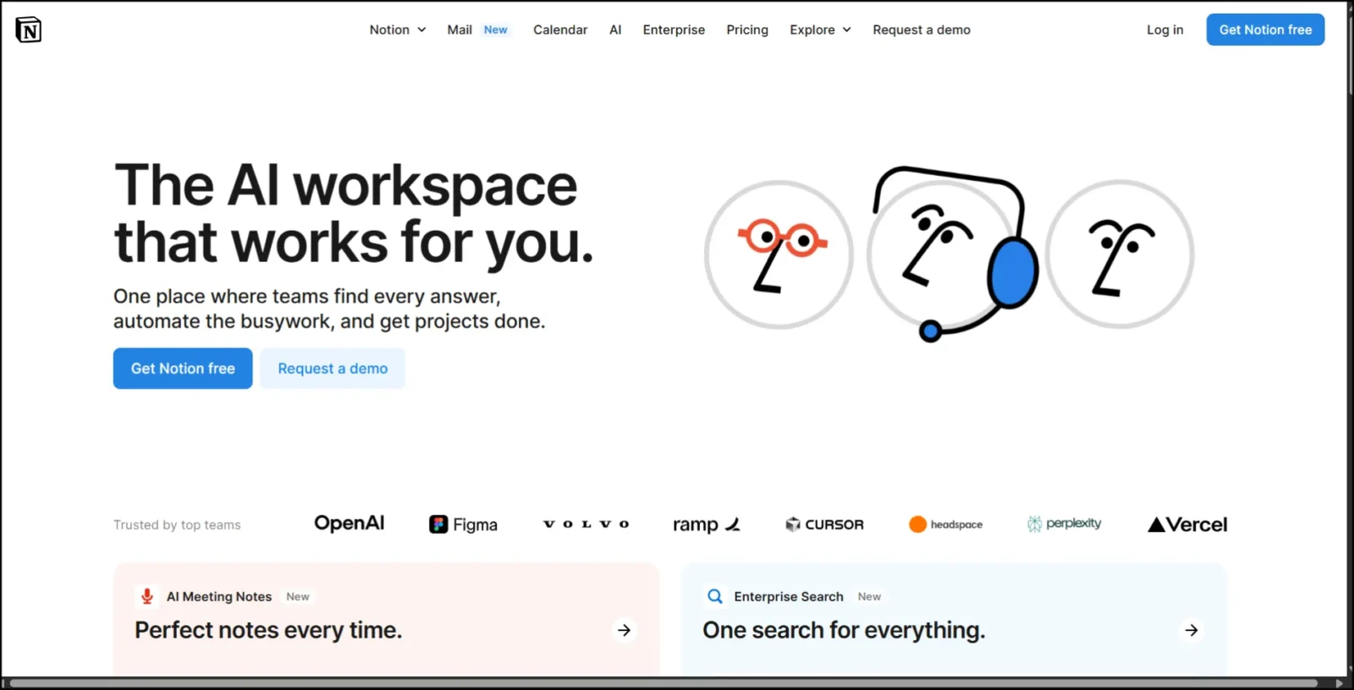This screenshot has height=690, width=1354.
Task: Click Get Notion free in the header
Action: click(1265, 30)
